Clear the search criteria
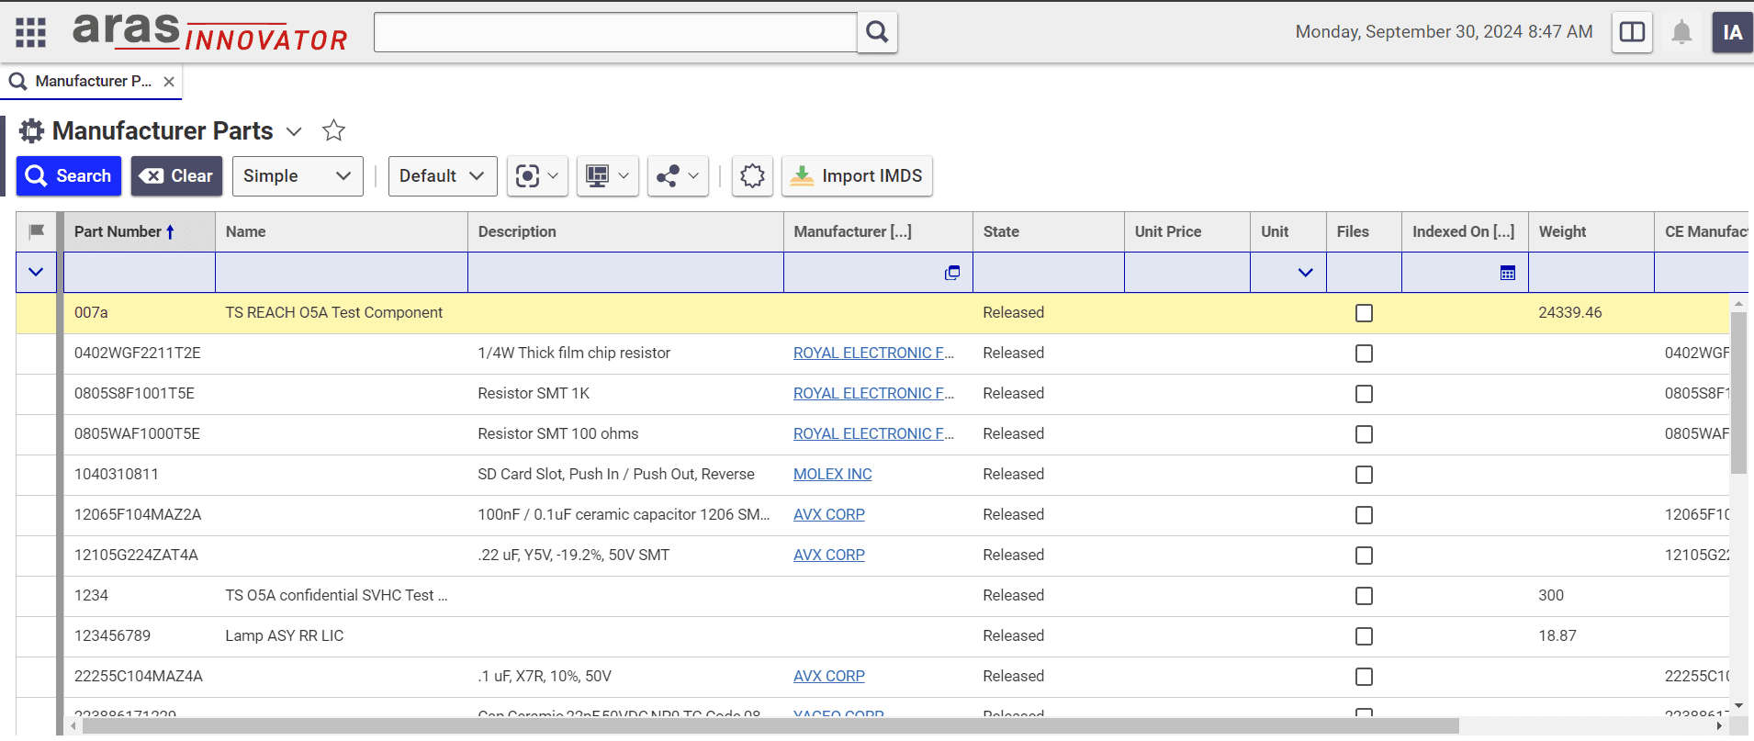Screen dimensions: 1754x741 click(x=176, y=175)
